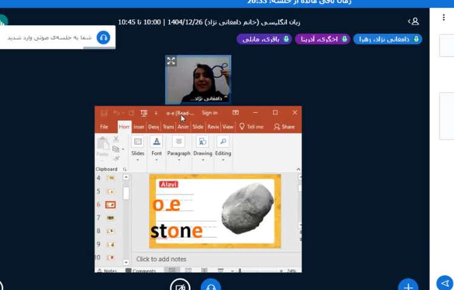Open Customize Quick Access Toolbar arrow

click(x=156, y=113)
